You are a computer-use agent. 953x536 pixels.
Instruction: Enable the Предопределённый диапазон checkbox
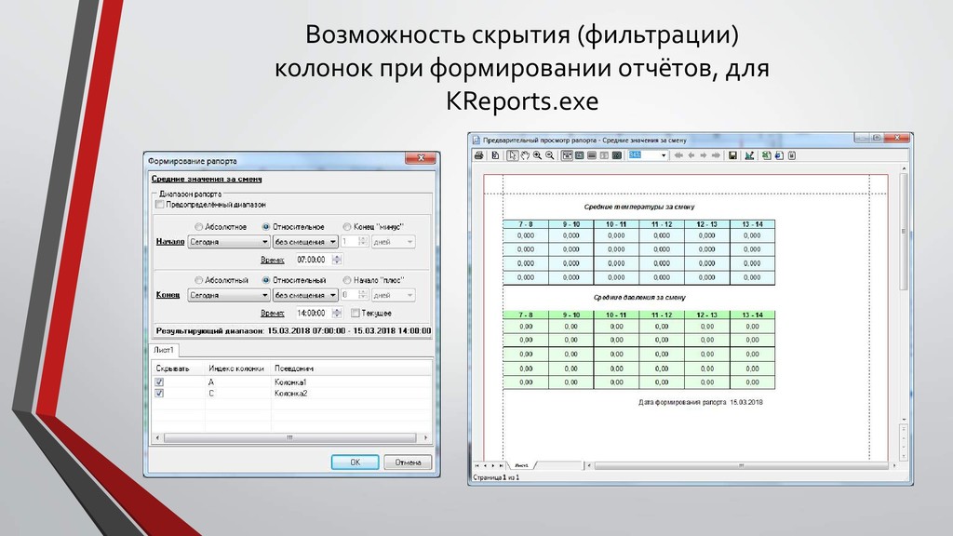coord(160,205)
